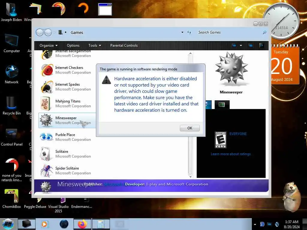Click the ESRB Everyone rating badge
The width and height of the screenshot is (307, 230).
221,140
